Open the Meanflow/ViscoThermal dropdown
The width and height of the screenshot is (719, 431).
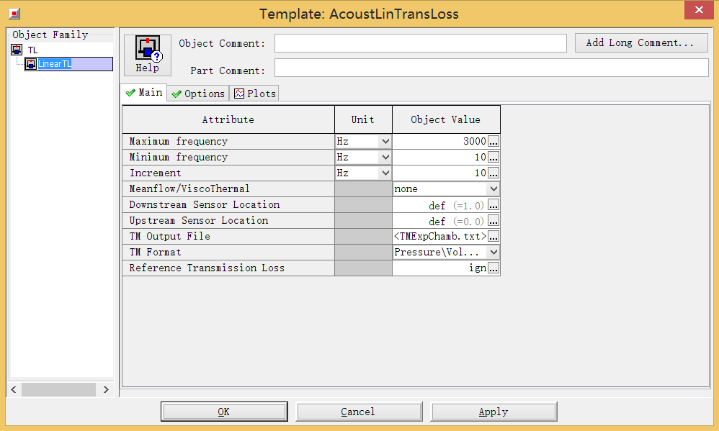point(494,189)
